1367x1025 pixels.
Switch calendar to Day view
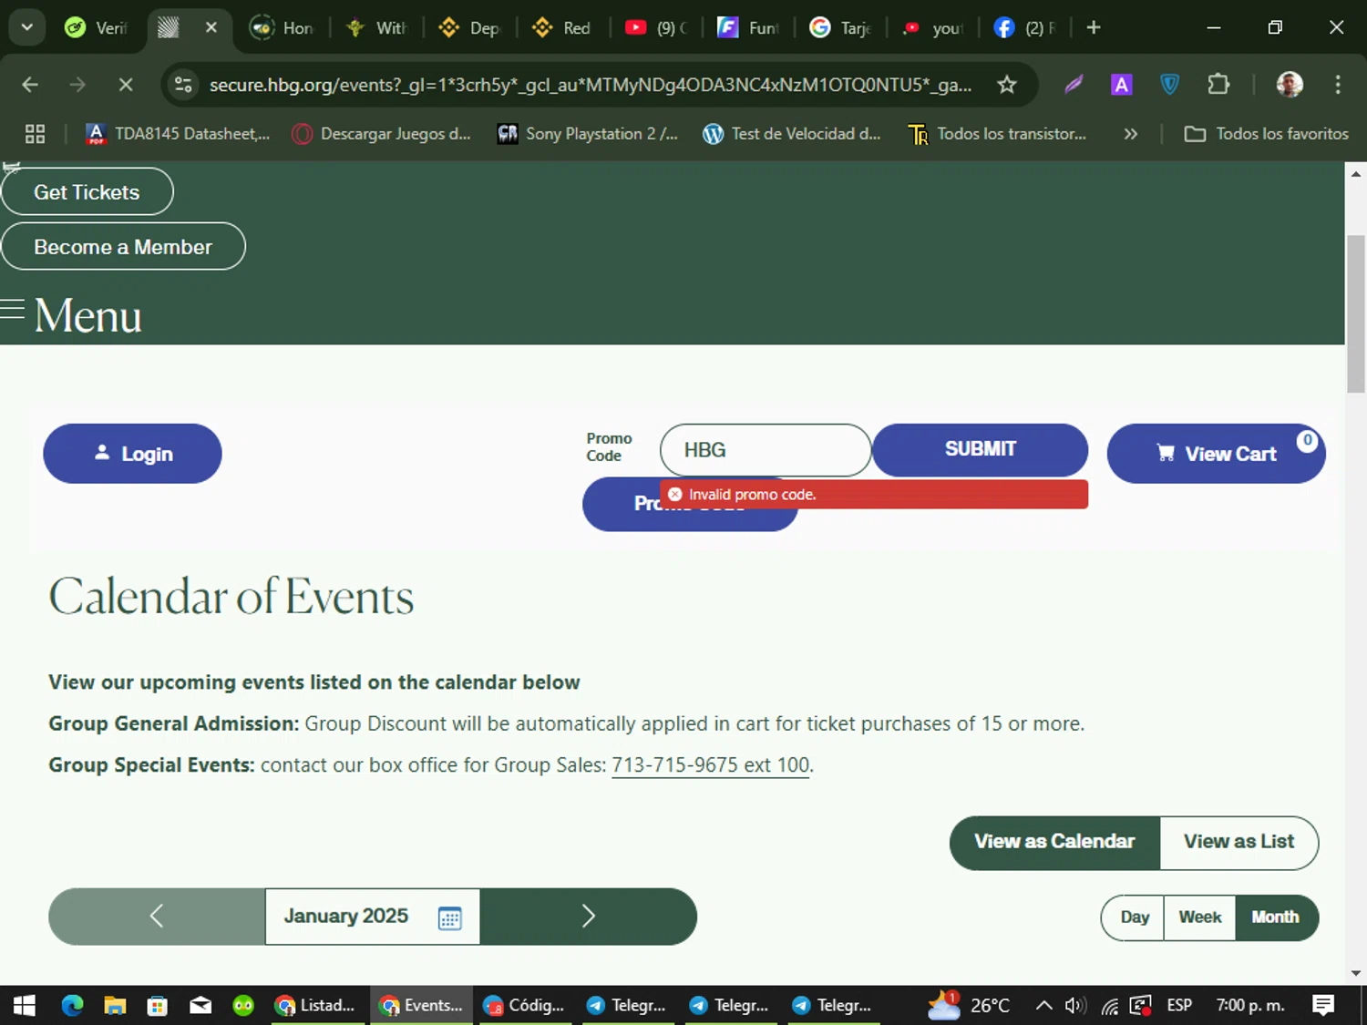[x=1134, y=917]
